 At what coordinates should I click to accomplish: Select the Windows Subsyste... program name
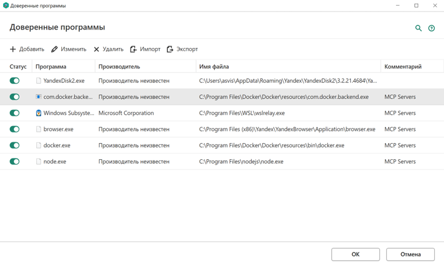(69, 113)
